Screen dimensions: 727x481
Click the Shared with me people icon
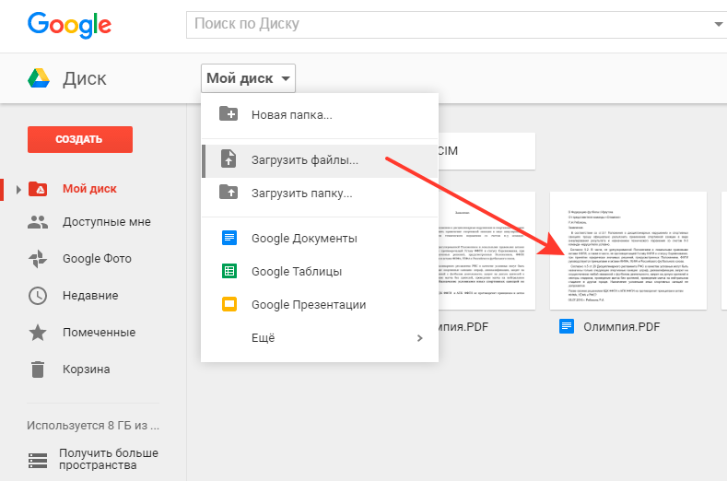38,222
